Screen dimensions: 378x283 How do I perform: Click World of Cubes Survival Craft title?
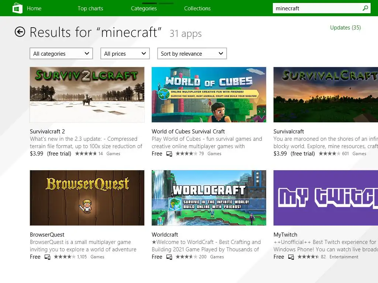pyautogui.click(x=188, y=132)
